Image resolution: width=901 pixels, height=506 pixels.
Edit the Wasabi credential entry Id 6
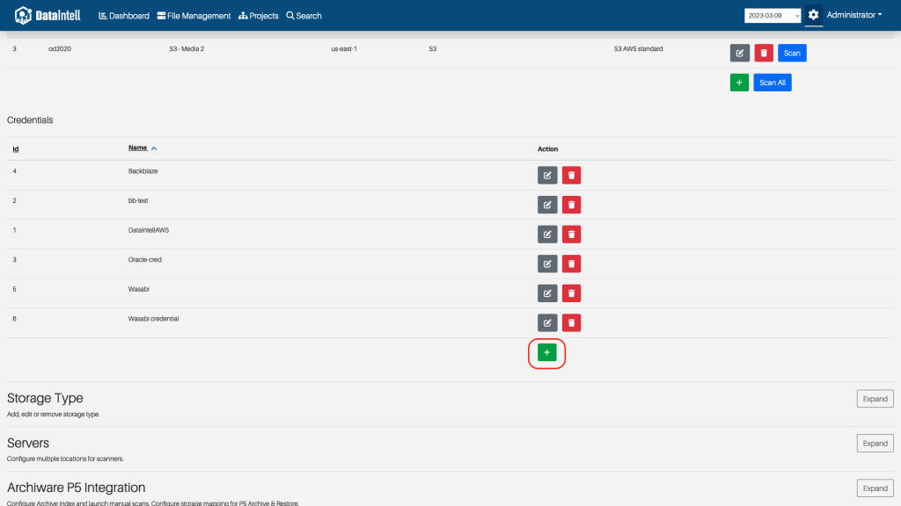[547, 322]
